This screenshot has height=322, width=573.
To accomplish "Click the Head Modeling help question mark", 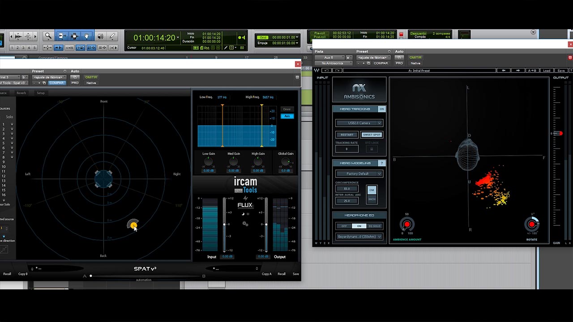I will (382, 163).
